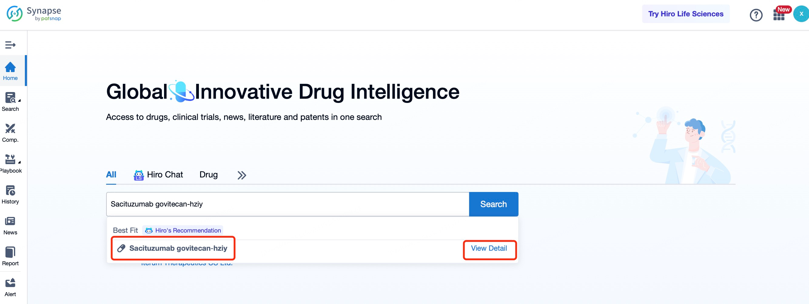Viewport: 809px width, 304px height.
Task: Switch to the Hiro Chat tab
Action: pos(158,175)
